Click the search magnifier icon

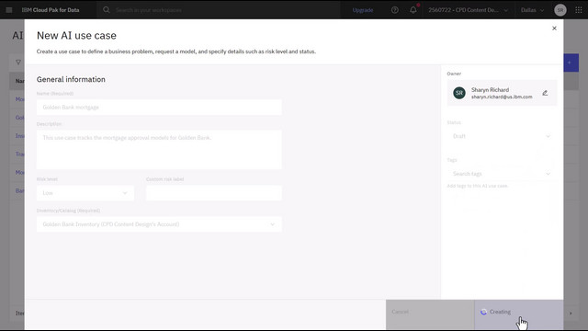click(x=107, y=10)
